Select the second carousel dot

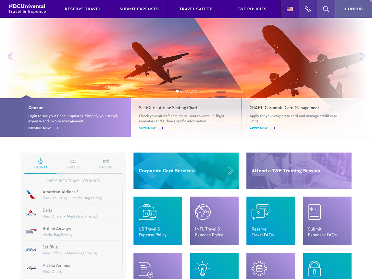pyautogui.click(x=182, y=91)
